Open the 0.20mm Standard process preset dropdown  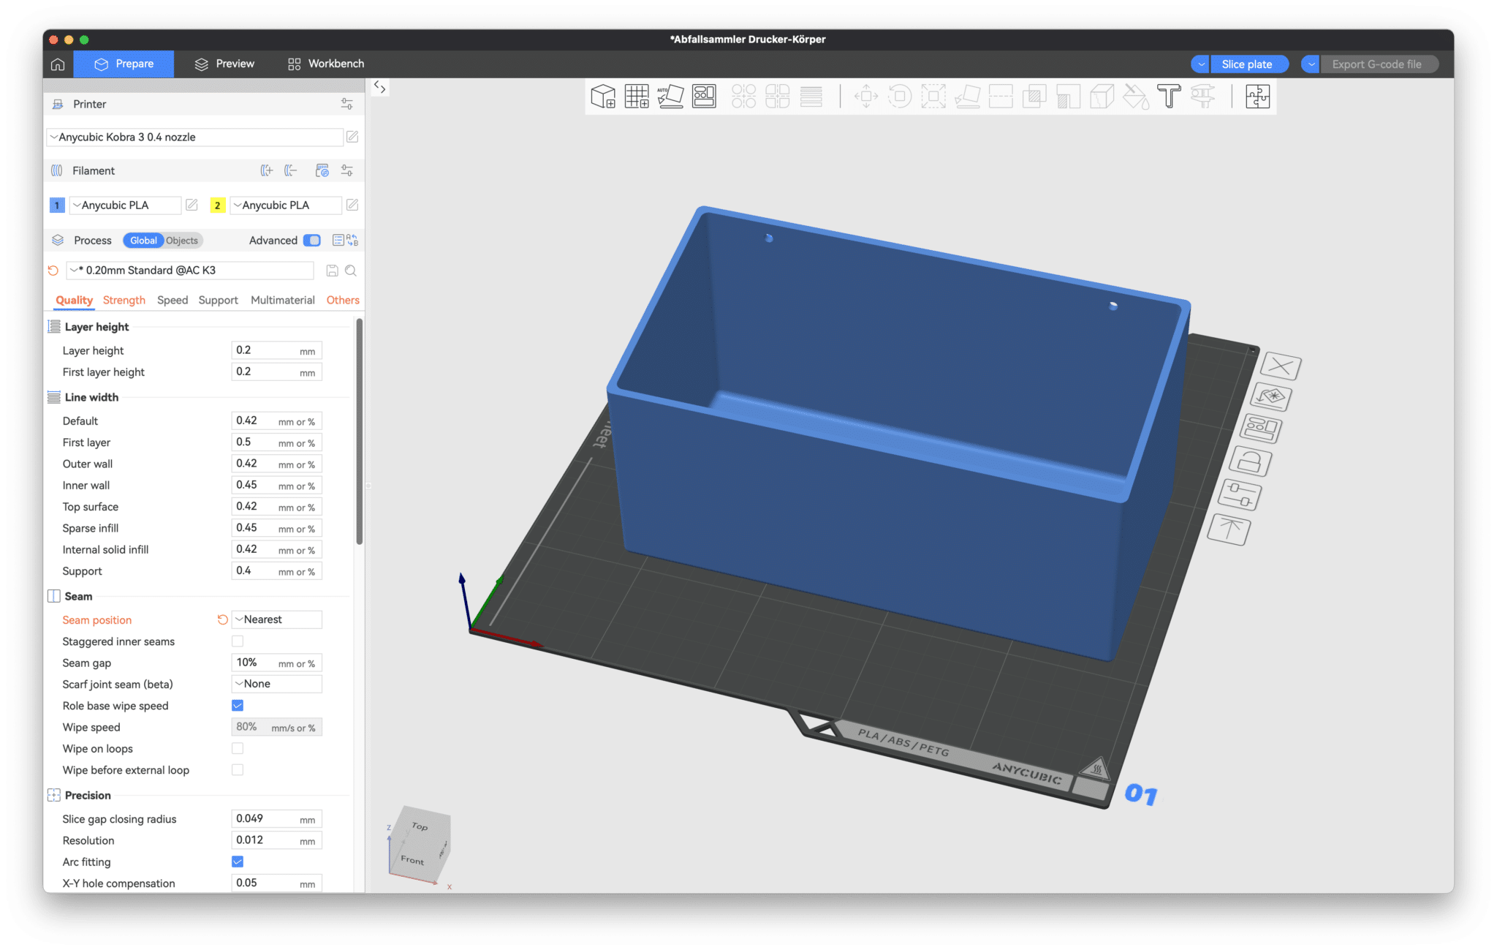190,271
